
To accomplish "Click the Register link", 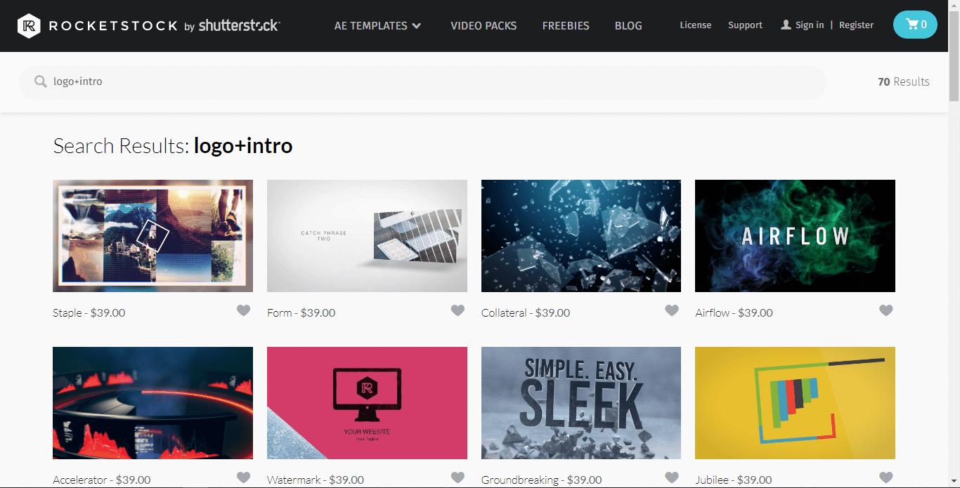I will pyautogui.click(x=856, y=25).
